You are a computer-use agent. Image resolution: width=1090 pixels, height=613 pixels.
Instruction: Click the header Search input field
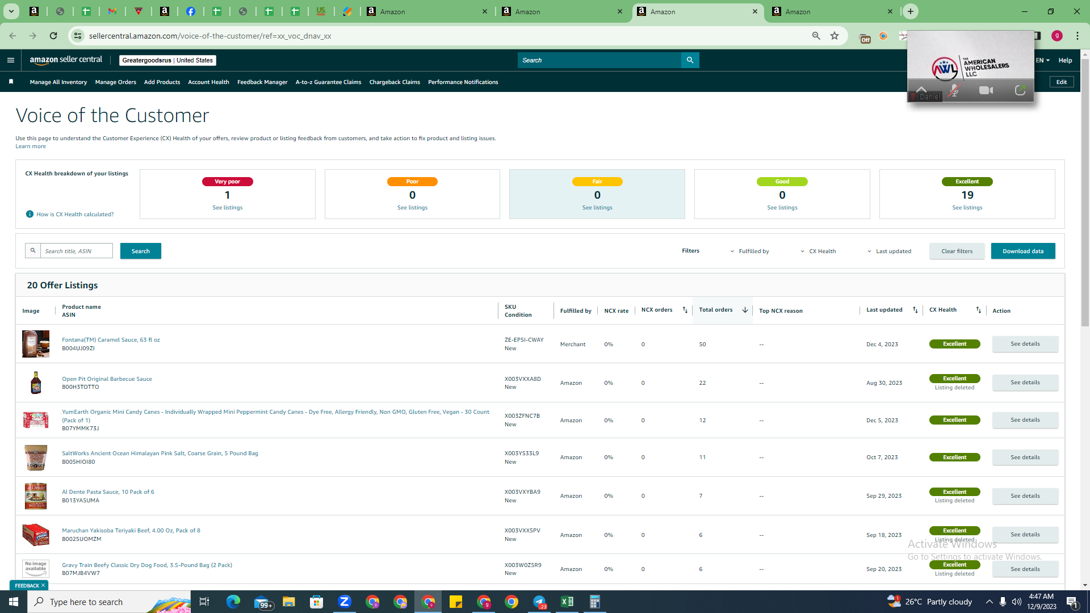coord(599,60)
